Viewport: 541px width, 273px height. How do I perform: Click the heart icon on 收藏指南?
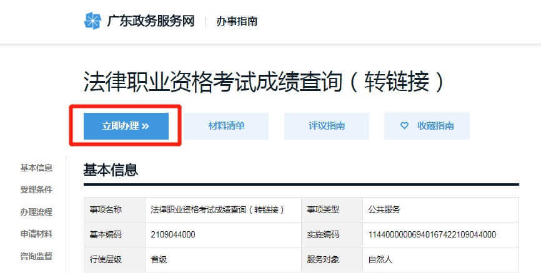[404, 126]
